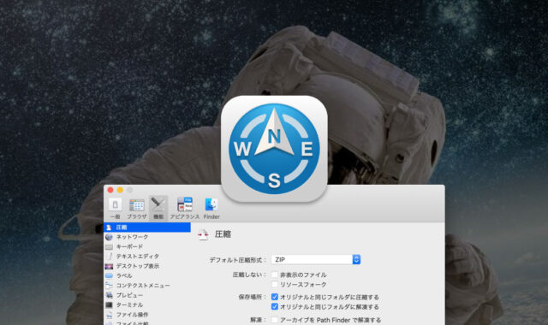The height and width of the screenshot is (325, 548).
Task: Enable リソースフォーク checkbox
Action: click(275, 285)
